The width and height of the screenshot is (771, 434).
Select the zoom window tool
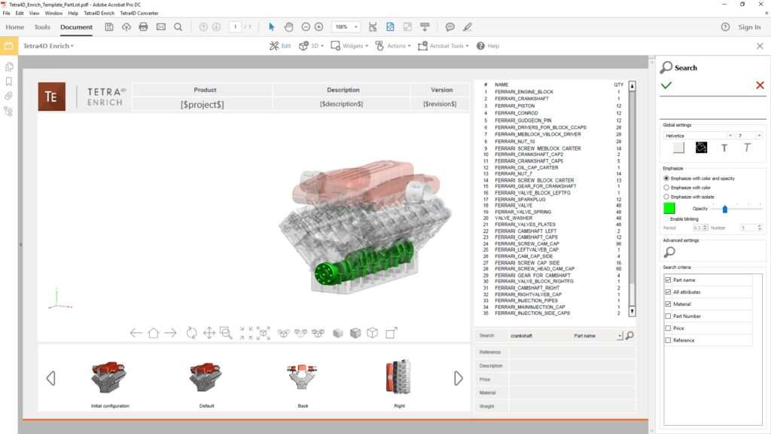coord(226,333)
